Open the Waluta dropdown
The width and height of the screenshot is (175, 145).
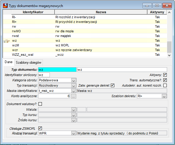pyautogui.click(x=74, y=109)
